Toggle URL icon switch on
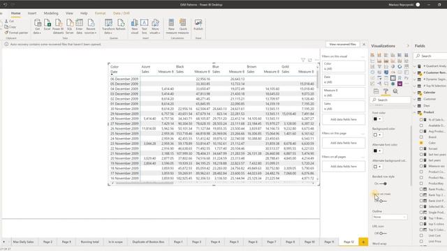 pos(383,234)
